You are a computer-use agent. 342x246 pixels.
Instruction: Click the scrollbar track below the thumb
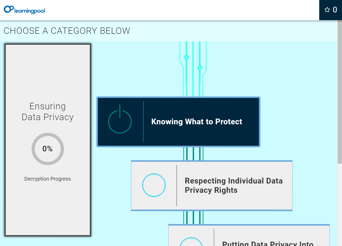click(x=340, y=207)
